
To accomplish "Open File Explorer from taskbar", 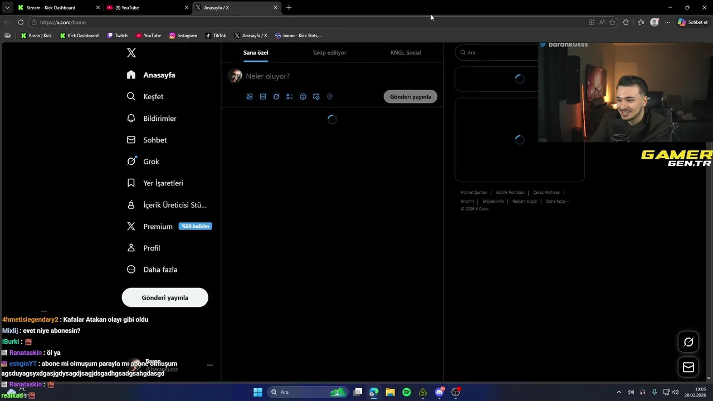I will click(x=390, y=392).
